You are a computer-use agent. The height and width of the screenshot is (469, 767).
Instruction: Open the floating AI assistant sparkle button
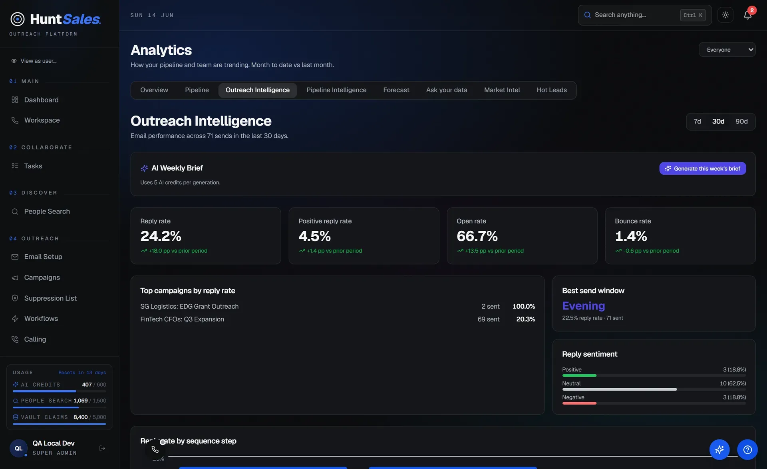point(719,450)
